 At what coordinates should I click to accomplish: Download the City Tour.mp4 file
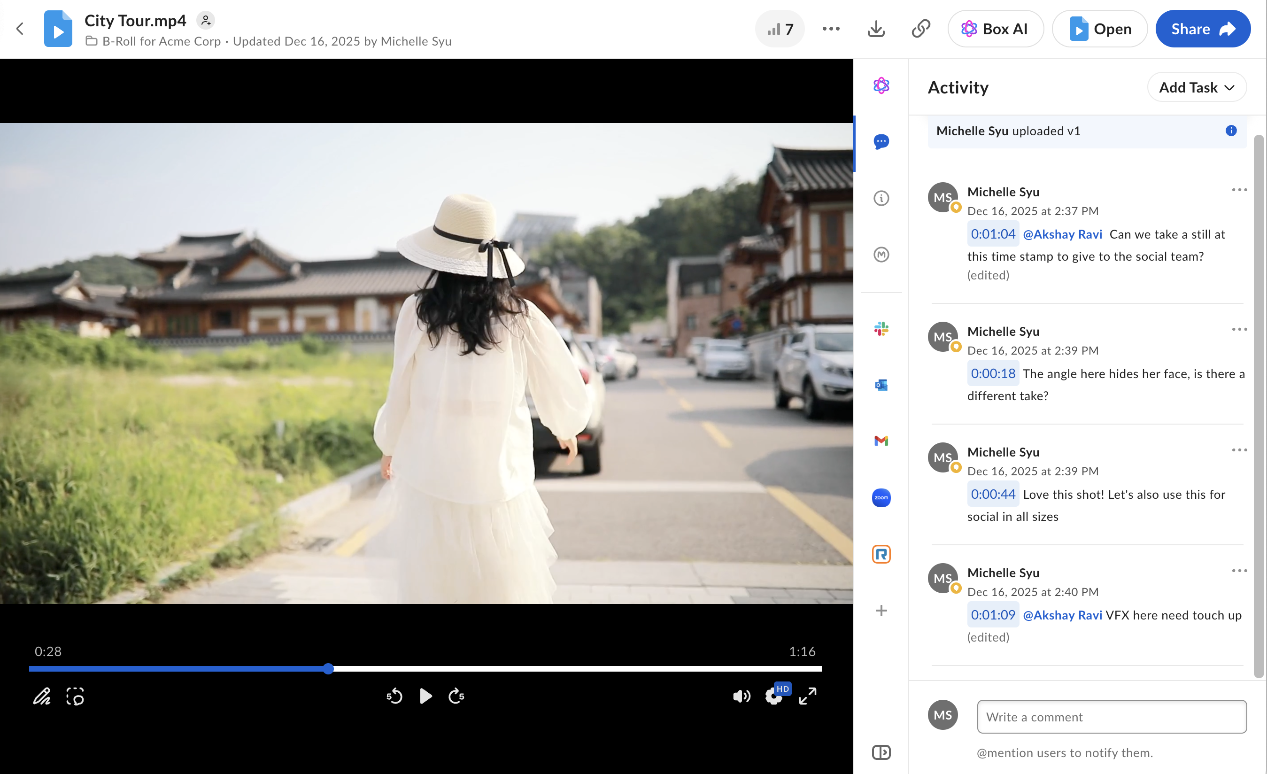[x=876, y=29]
